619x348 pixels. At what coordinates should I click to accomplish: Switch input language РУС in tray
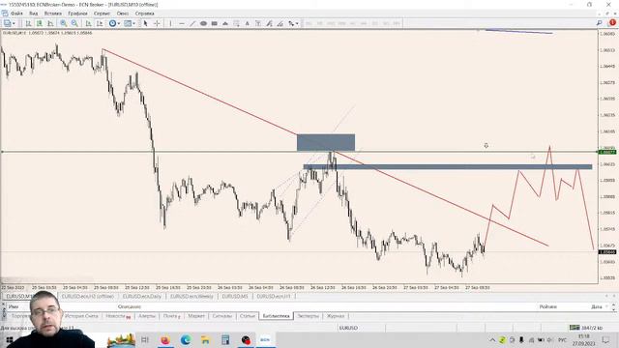(563, 339)
